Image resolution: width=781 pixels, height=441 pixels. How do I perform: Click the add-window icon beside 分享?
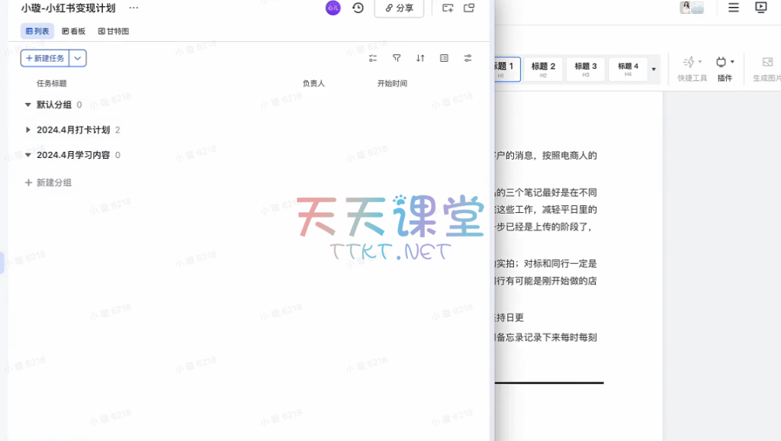point(448,8)
